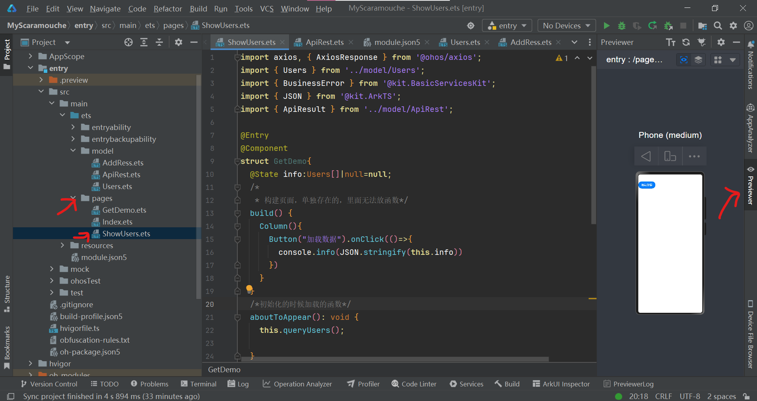Image resolution: width=757 pixels, height=401 pixels.
Task: Open editor tabs more options menu
Action: click(590, 42)
